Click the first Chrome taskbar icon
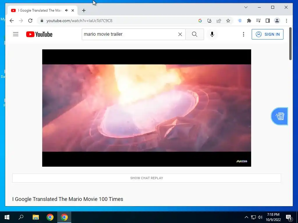The image size is (298, 223). (x=50, y=217)
